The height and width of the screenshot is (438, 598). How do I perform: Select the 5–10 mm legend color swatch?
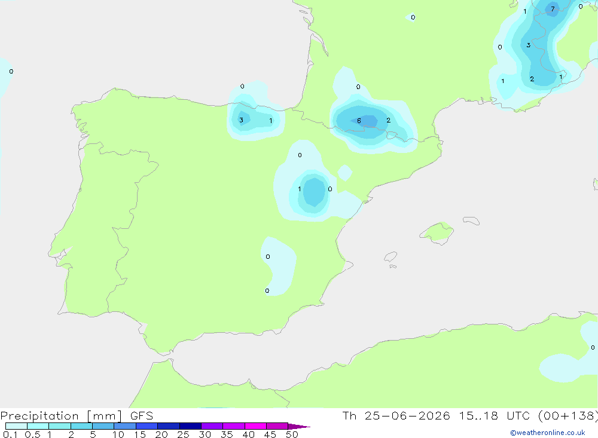(103, 426)
